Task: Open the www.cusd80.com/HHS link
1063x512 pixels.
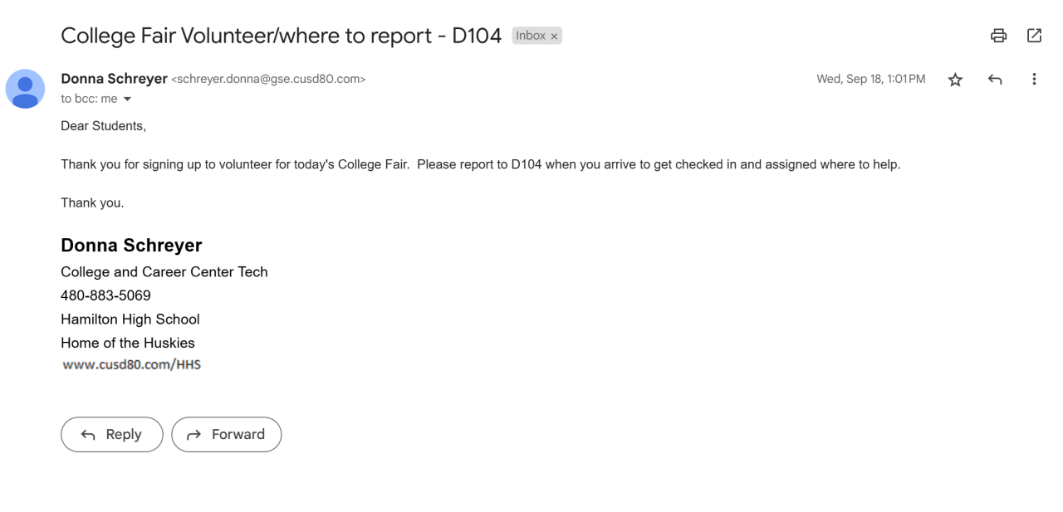Action: coord(132,364)
